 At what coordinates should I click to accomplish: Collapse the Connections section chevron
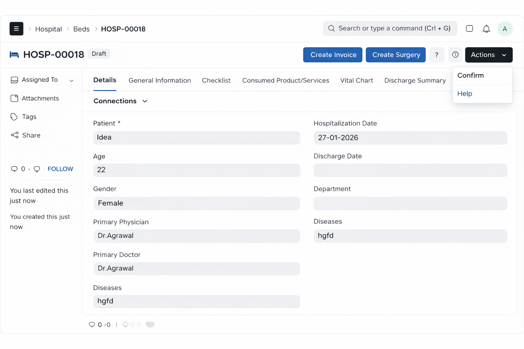point(145,101)
